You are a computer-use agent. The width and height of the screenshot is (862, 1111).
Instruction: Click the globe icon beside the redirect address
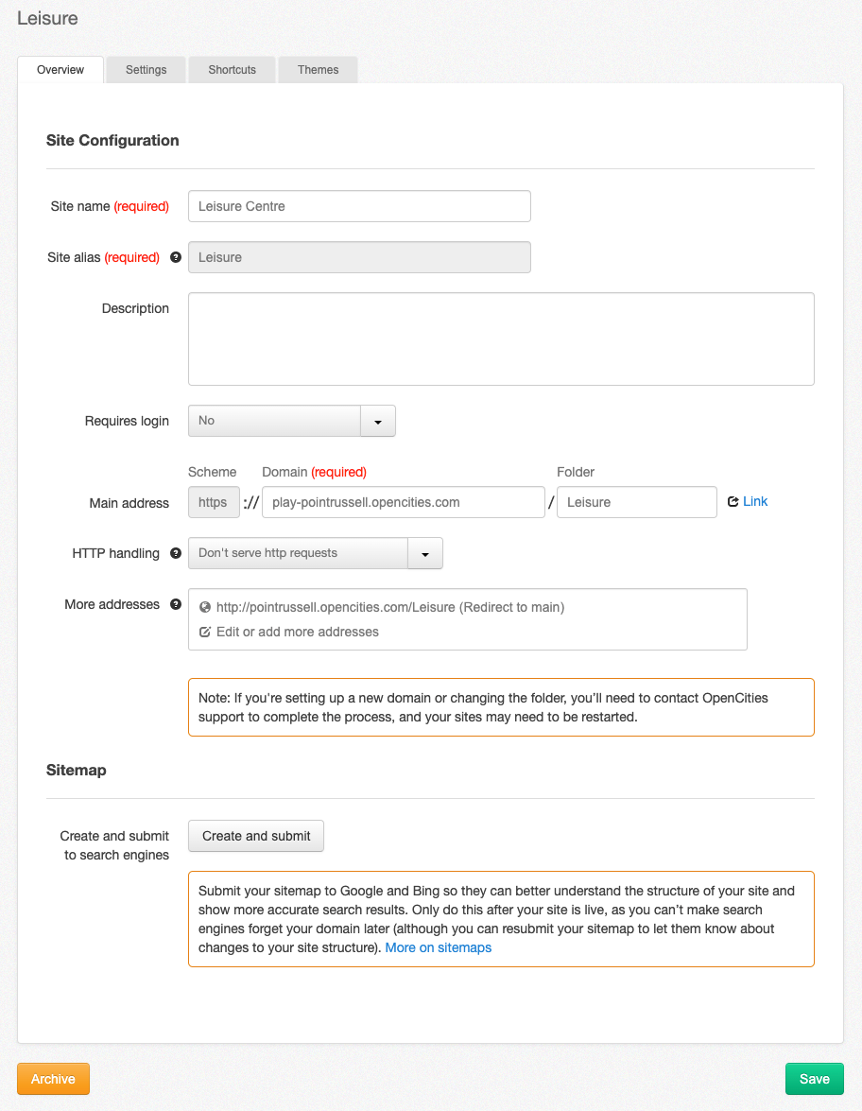[x=204, y=607]
